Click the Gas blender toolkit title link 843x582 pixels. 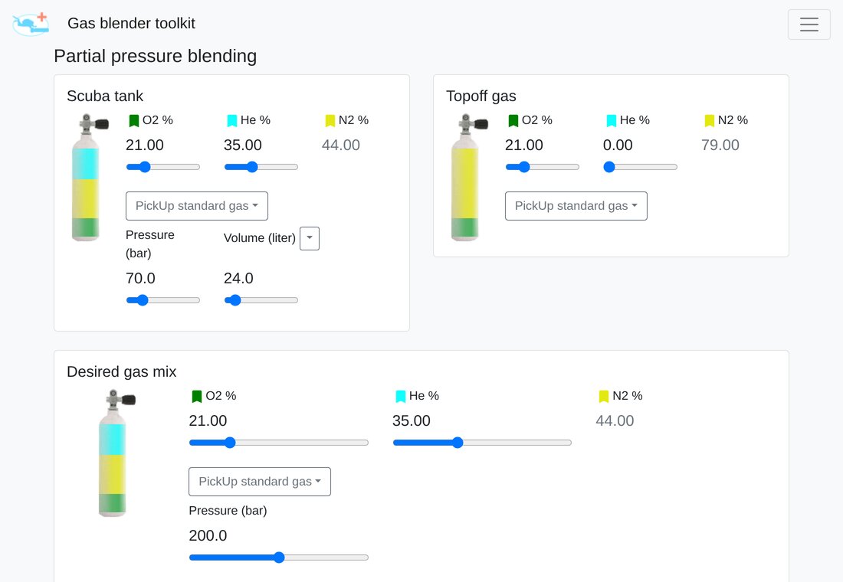131,24
